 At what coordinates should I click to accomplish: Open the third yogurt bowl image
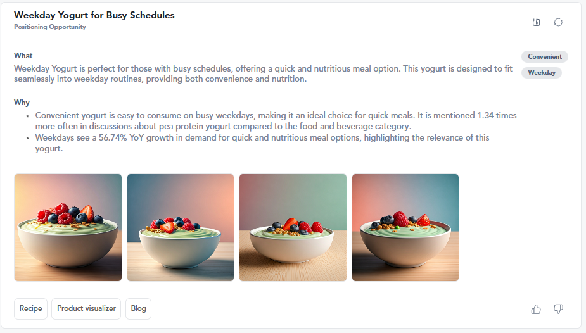click(x=293, y=227)
